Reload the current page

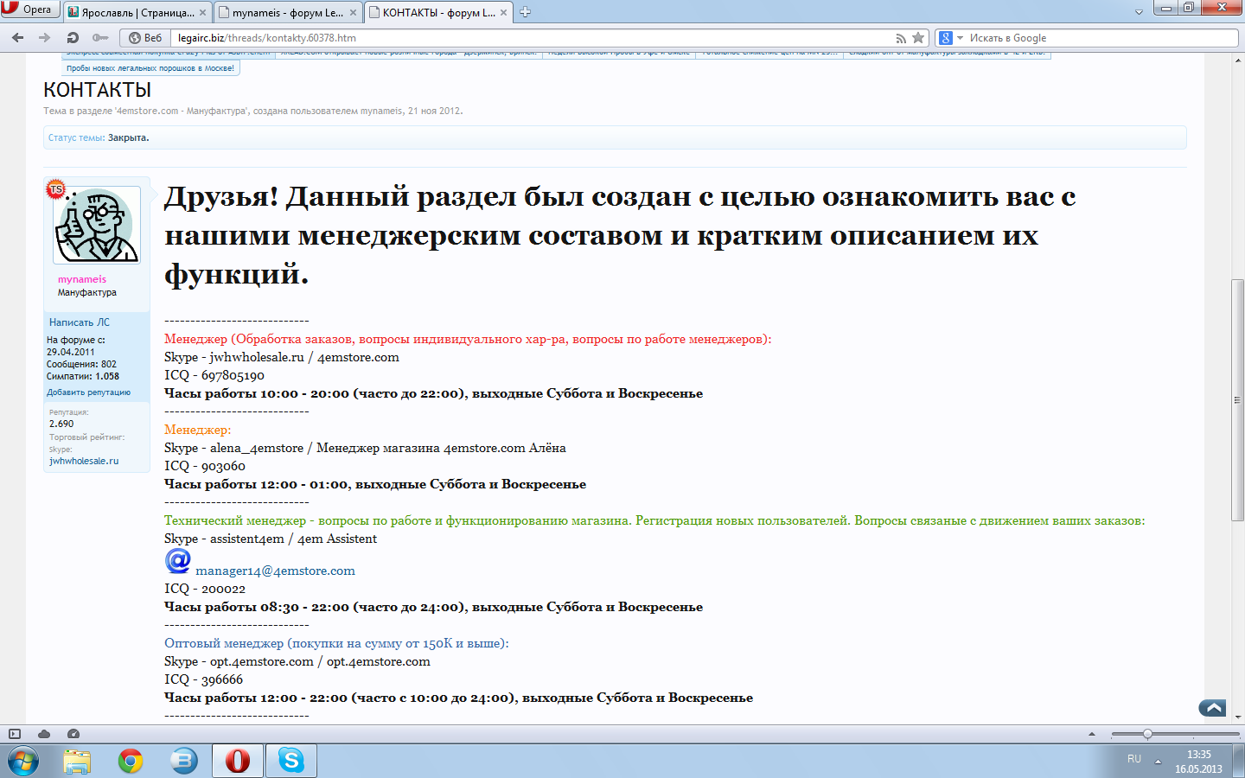point(73,37)
